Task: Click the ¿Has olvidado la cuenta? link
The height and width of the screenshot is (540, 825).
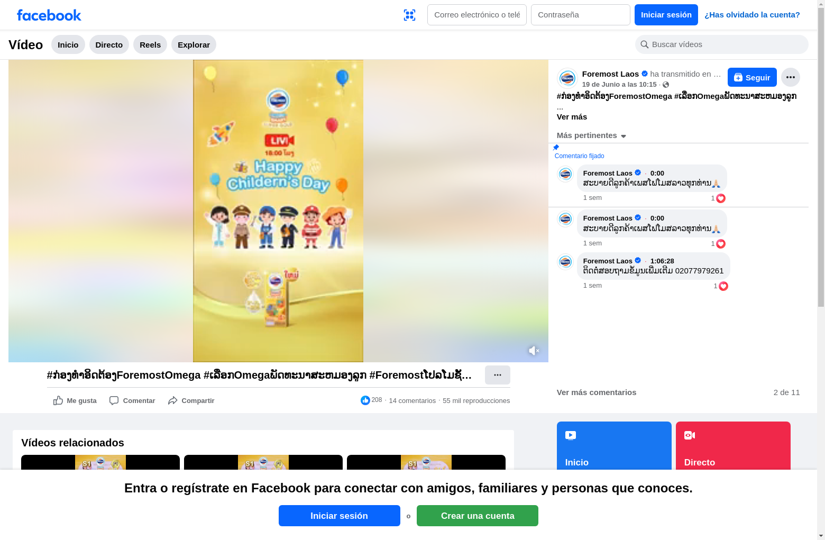Action: pos(752,15)
